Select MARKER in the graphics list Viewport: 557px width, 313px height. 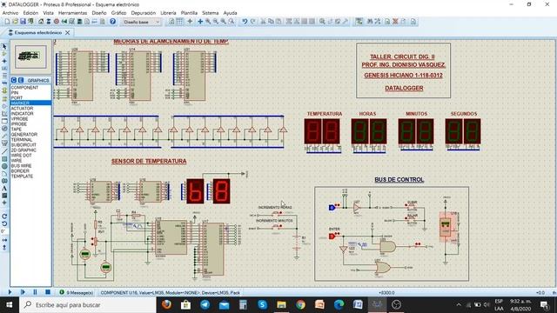[x=30, y=103]
